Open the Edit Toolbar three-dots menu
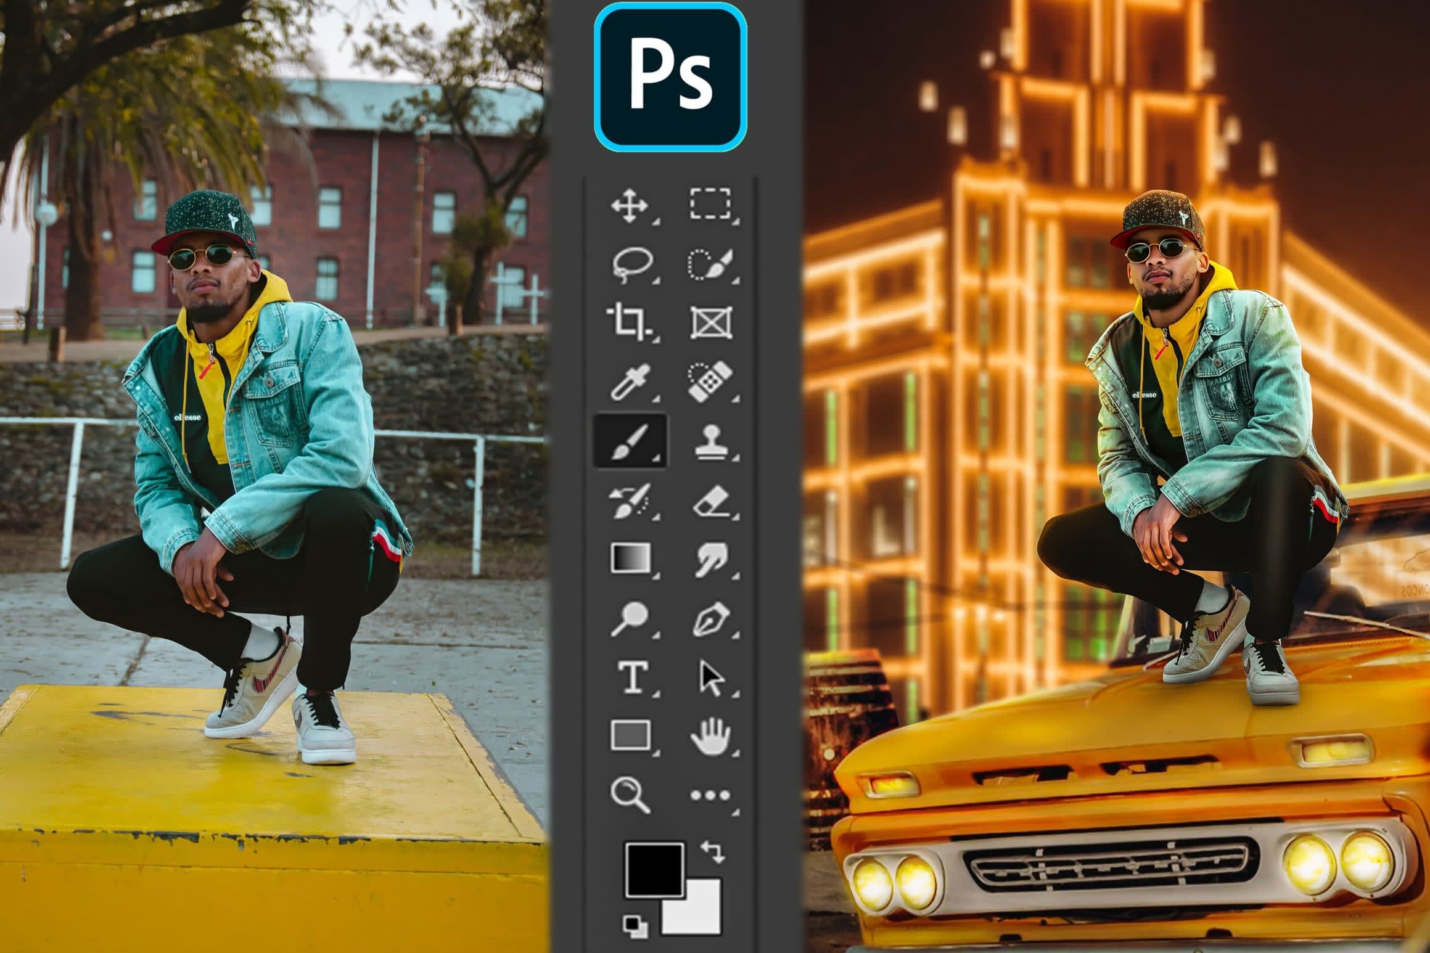 pos(710,795)
